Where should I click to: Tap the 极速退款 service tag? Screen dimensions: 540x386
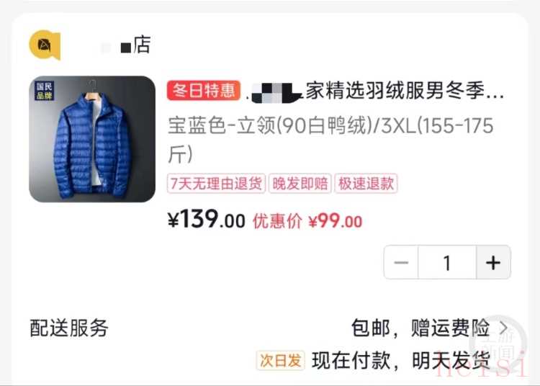pyautogui.click(x=366, y=184)
